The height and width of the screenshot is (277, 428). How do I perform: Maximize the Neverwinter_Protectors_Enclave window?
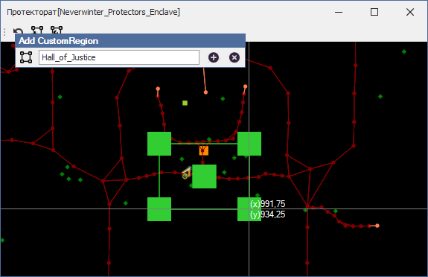click(374, 12)
